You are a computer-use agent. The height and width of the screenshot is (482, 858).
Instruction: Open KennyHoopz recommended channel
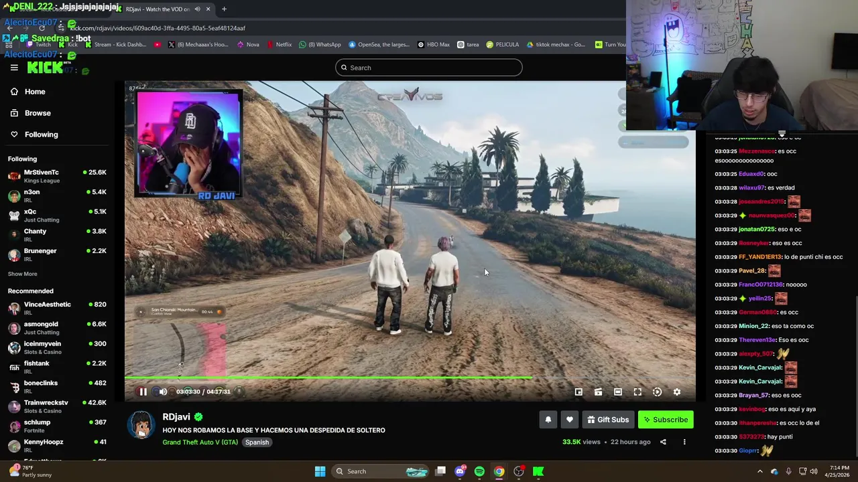tap(58, 445)
